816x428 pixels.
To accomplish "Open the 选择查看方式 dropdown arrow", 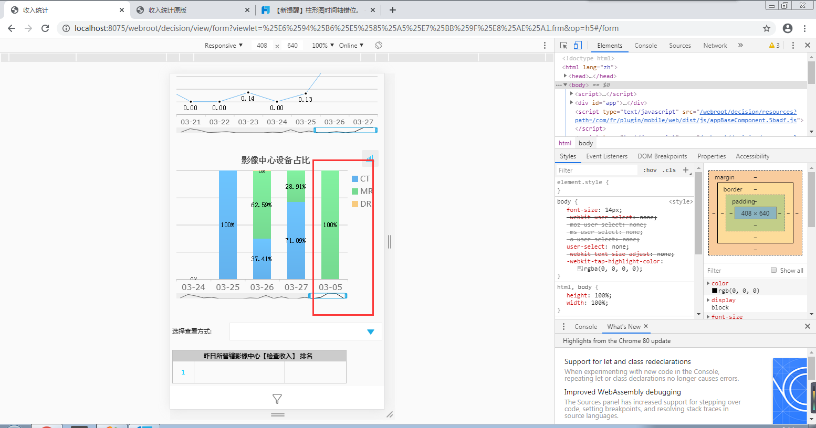I will click(371, 331).
